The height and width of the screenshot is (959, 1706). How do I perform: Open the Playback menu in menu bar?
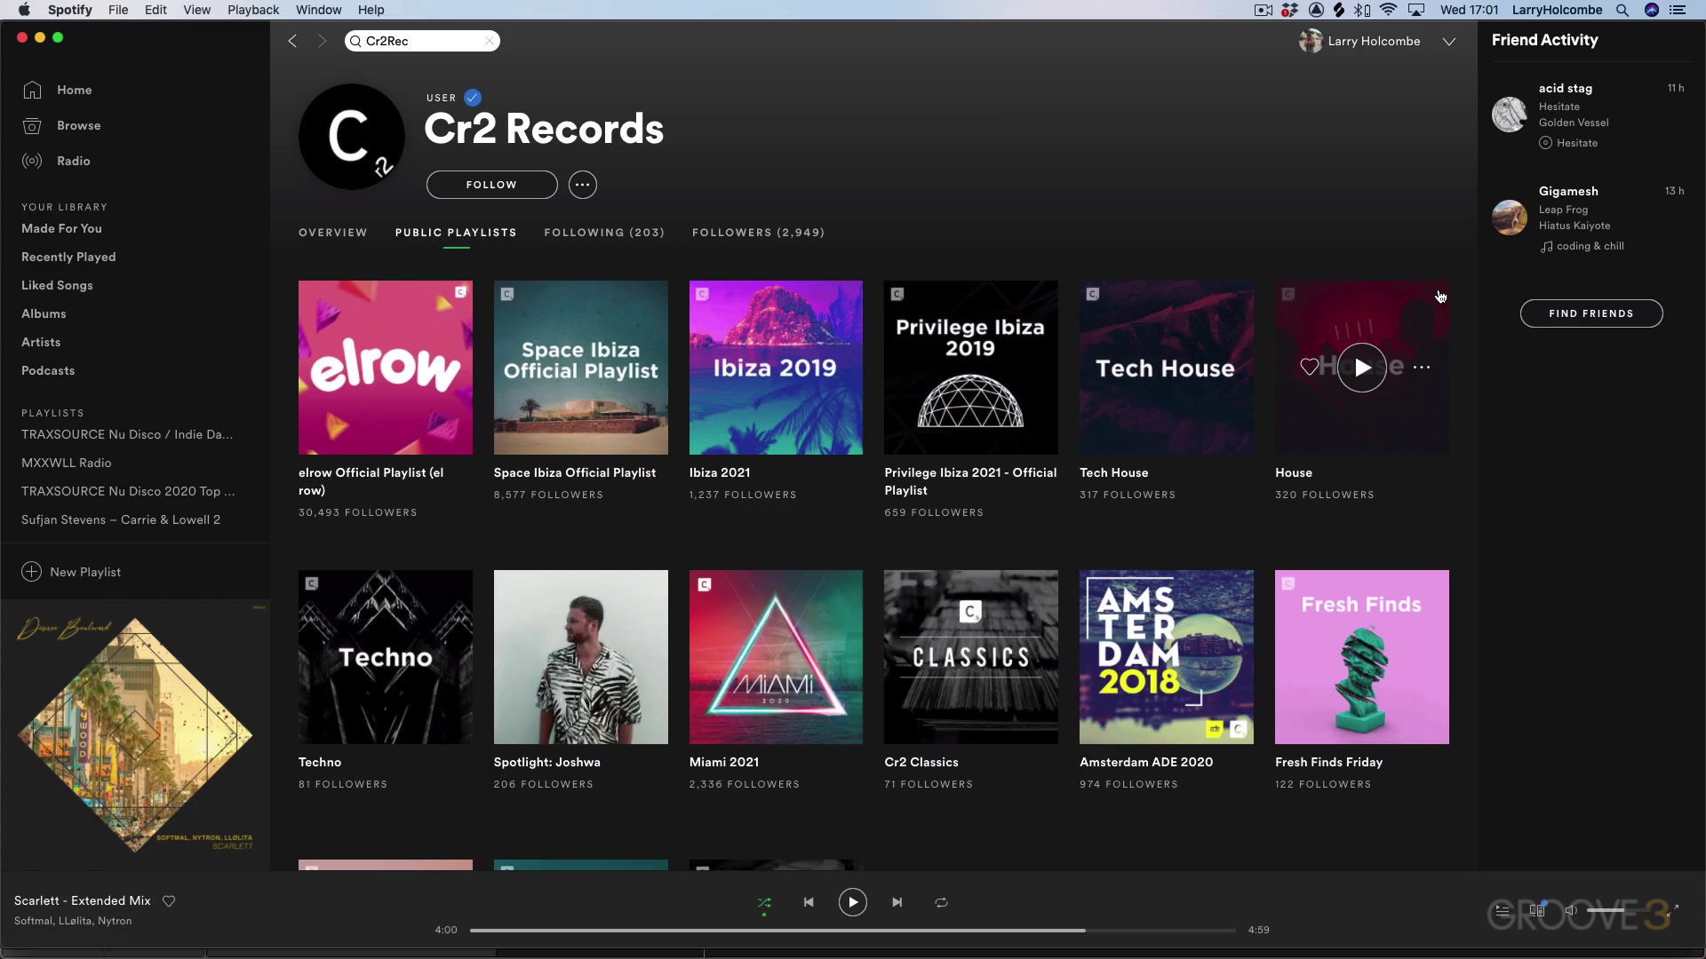tap(252, 10)
